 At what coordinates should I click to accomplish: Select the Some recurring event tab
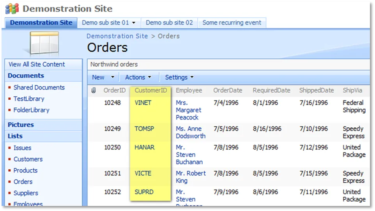point(232,23)
